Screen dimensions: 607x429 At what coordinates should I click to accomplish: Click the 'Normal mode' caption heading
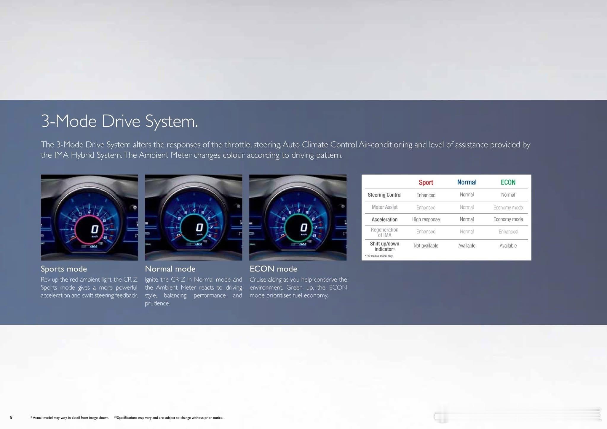(x=170, y=269)
